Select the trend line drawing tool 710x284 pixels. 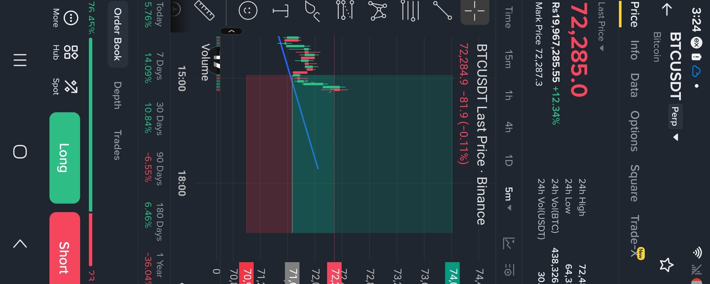pyautogui.click(x=442, y=10)
